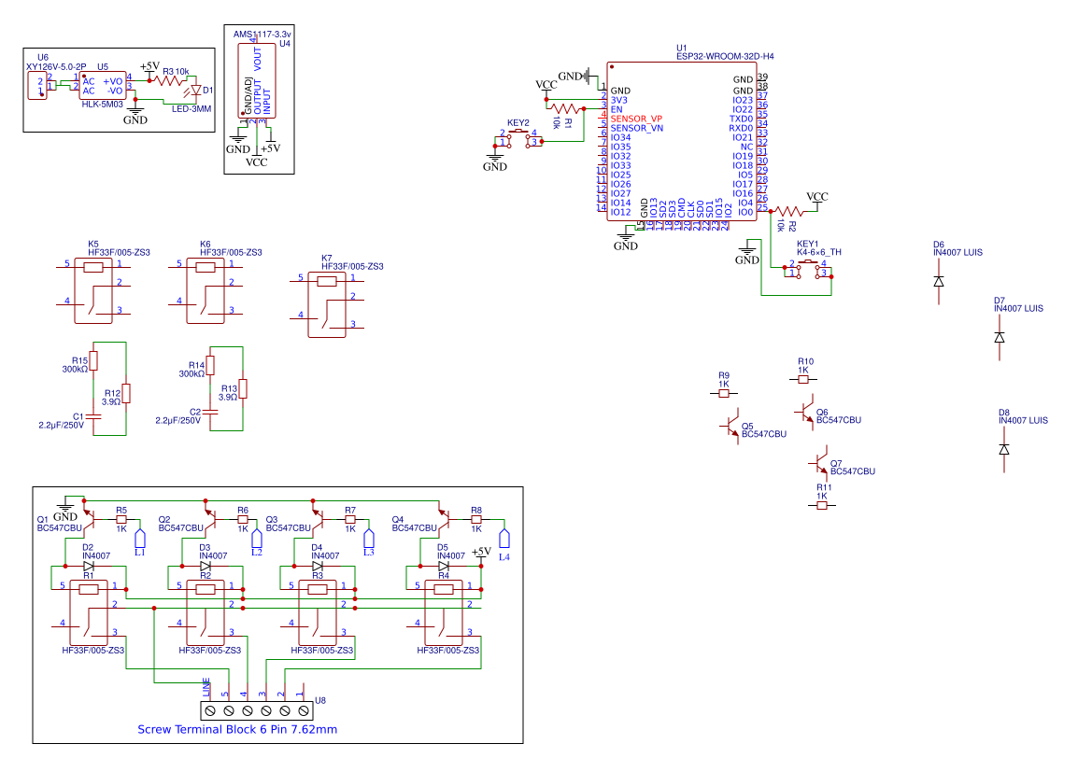This screenshot has height=772, width=1092.
Task: Click the Screw Terminal Block 6 Pin label
Action: pos(237,728)
